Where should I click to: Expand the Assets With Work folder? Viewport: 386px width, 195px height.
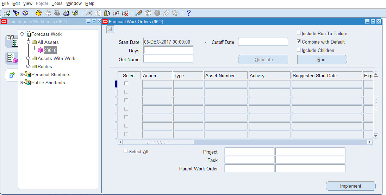(28, 58)
